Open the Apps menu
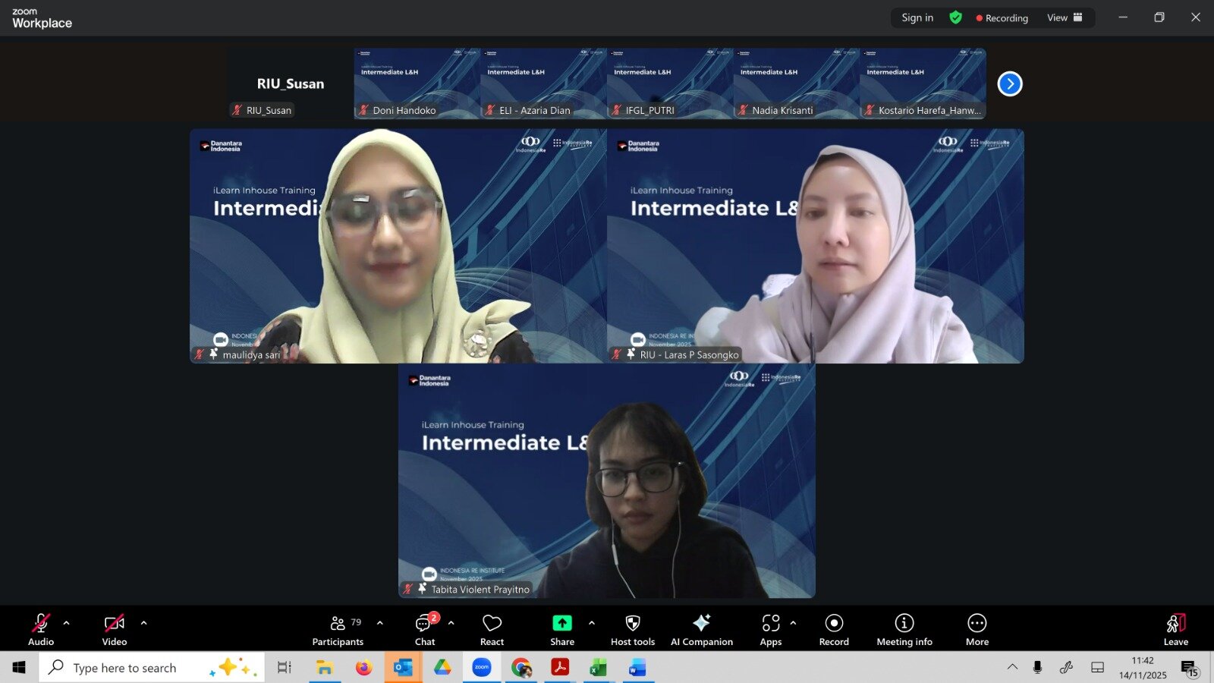Viewport: 1214px width, 683px height. (770, 630)
